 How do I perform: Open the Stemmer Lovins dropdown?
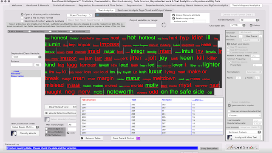coord(251,40)
